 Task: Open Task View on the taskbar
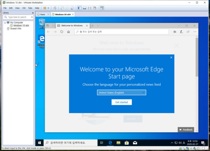[x=102, y=143]
